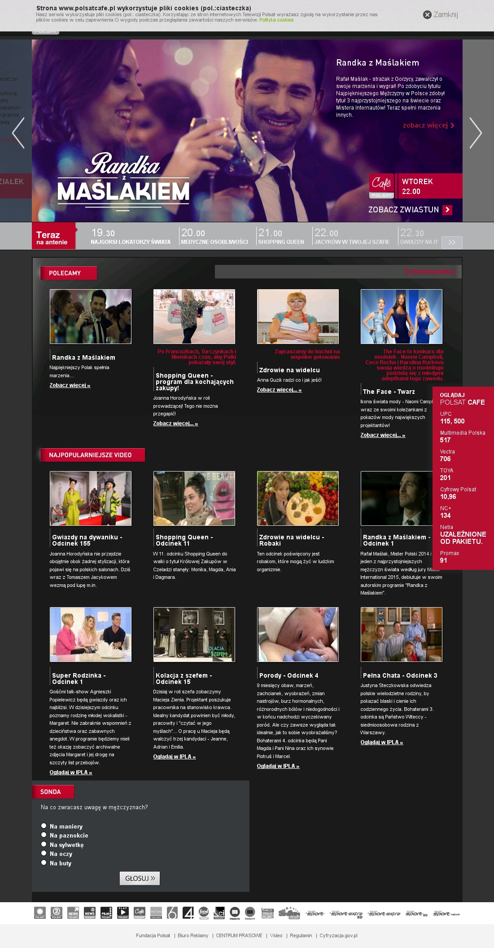This screenshot has width=494, height=948.
Task: Submit the poll with GŁOSUJ button
Action: (x=140, y=878)
